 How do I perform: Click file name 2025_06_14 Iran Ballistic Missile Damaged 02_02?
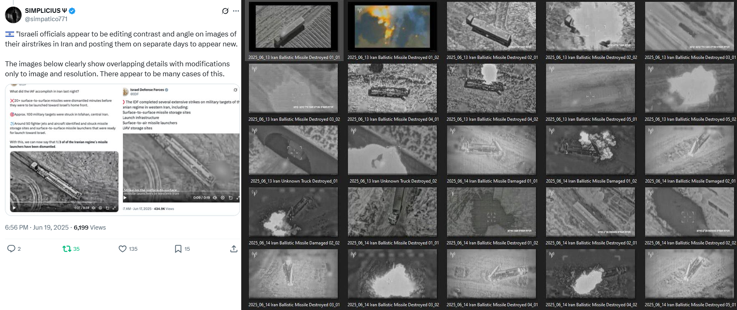(294, 243)
